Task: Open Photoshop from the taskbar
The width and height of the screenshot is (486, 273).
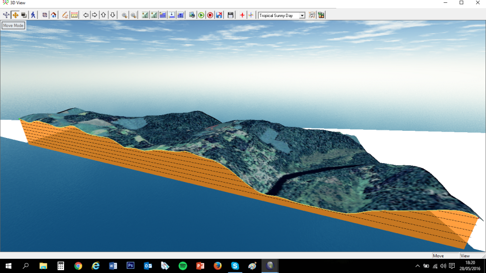Action: tap(131, 266)
